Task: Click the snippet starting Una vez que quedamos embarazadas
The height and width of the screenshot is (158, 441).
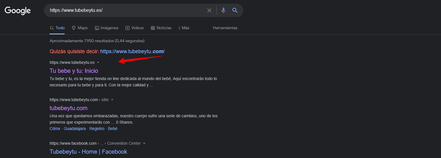Action: 134,119
